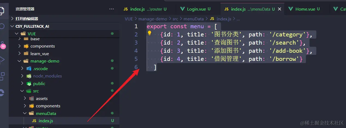The width and height of the screenshot is (346, 128).
Task: Expand the node_modules folder chevron
Action: point(22,76)
